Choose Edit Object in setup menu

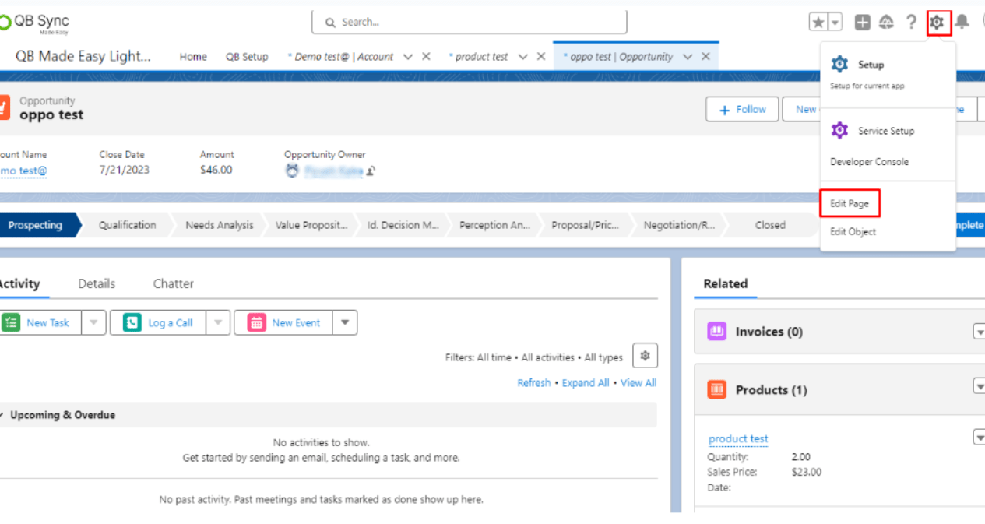[x=853, y=232]
